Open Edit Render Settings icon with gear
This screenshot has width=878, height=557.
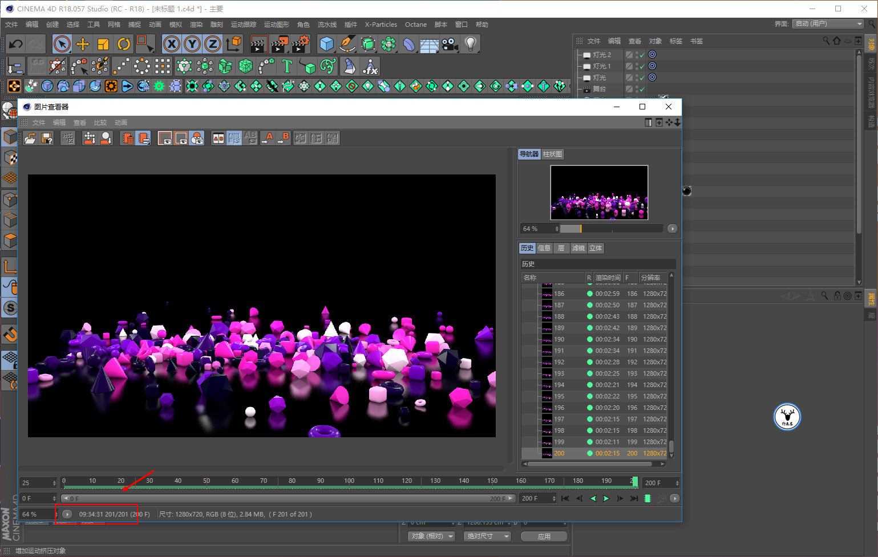301,44
